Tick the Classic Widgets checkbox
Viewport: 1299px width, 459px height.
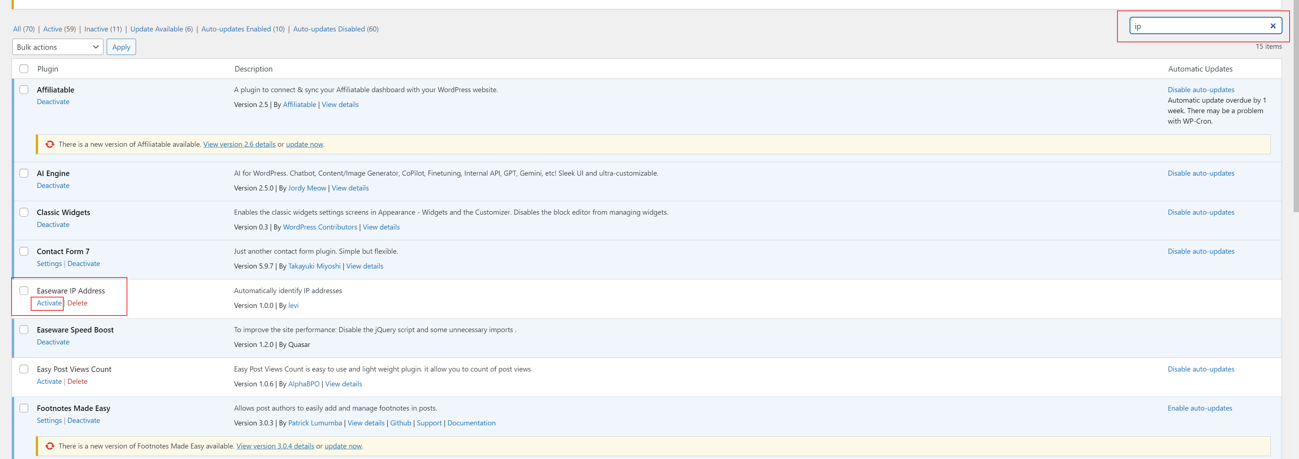point(24,212)
